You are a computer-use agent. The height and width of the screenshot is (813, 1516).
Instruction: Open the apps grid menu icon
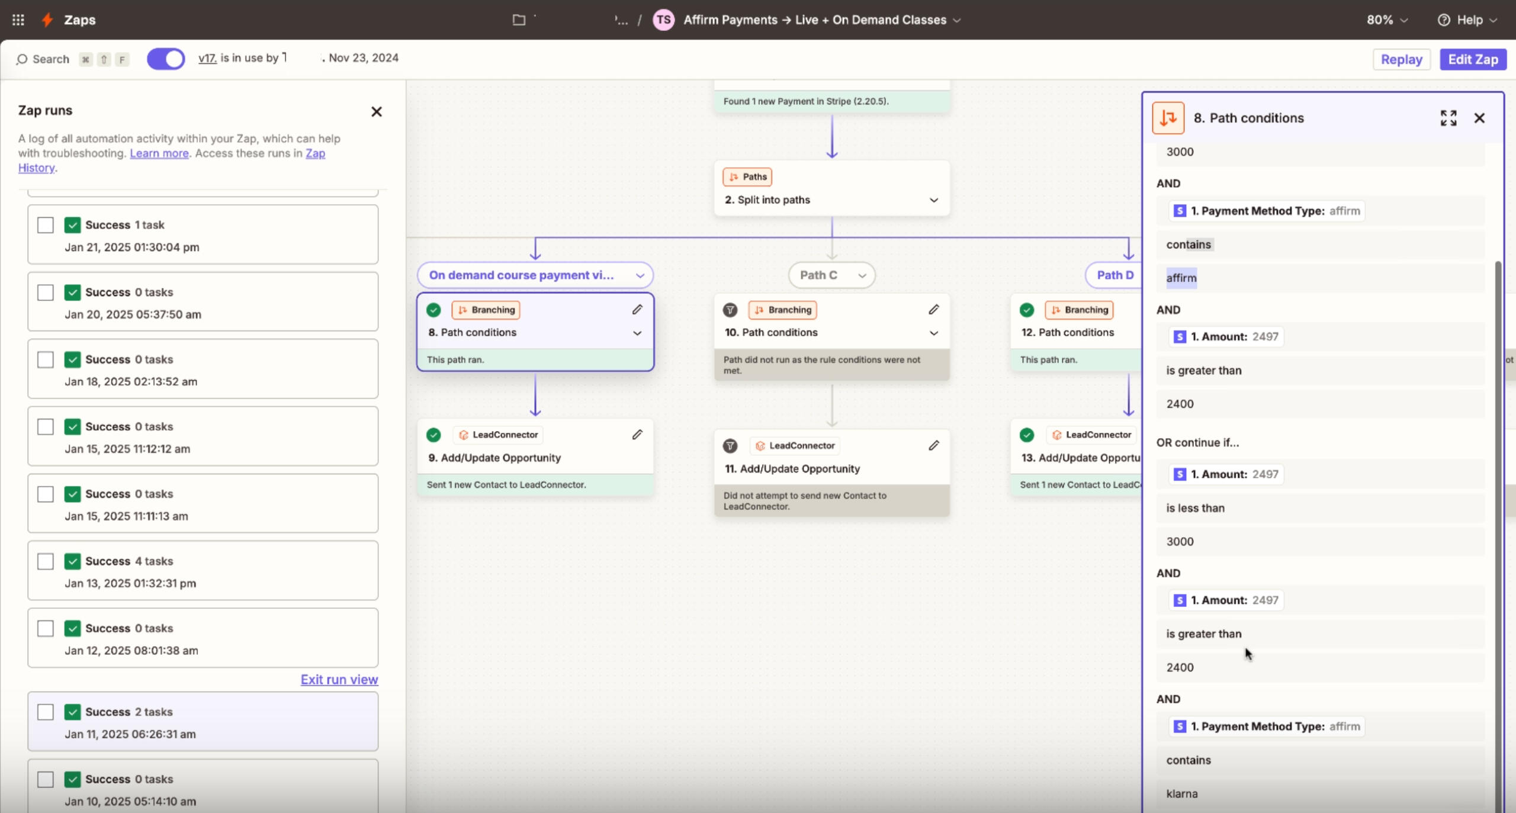click(18, 20)
